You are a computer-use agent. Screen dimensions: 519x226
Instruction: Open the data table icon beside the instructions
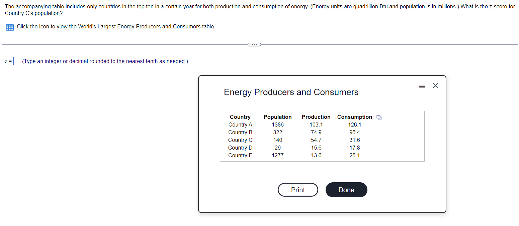[9, 27]
